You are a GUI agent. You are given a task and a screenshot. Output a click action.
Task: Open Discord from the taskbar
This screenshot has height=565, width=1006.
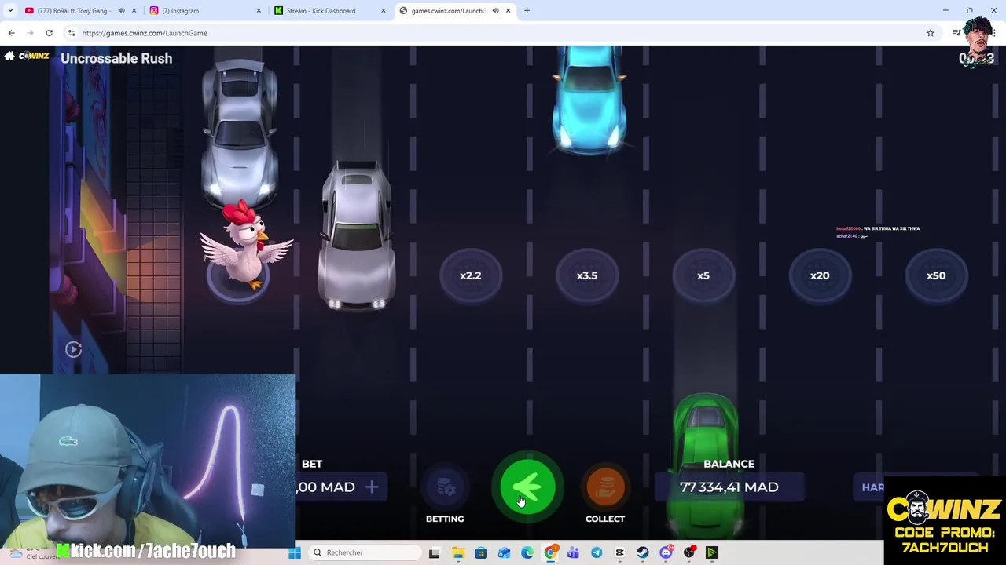pyautogui.click(x=666, y=552)
